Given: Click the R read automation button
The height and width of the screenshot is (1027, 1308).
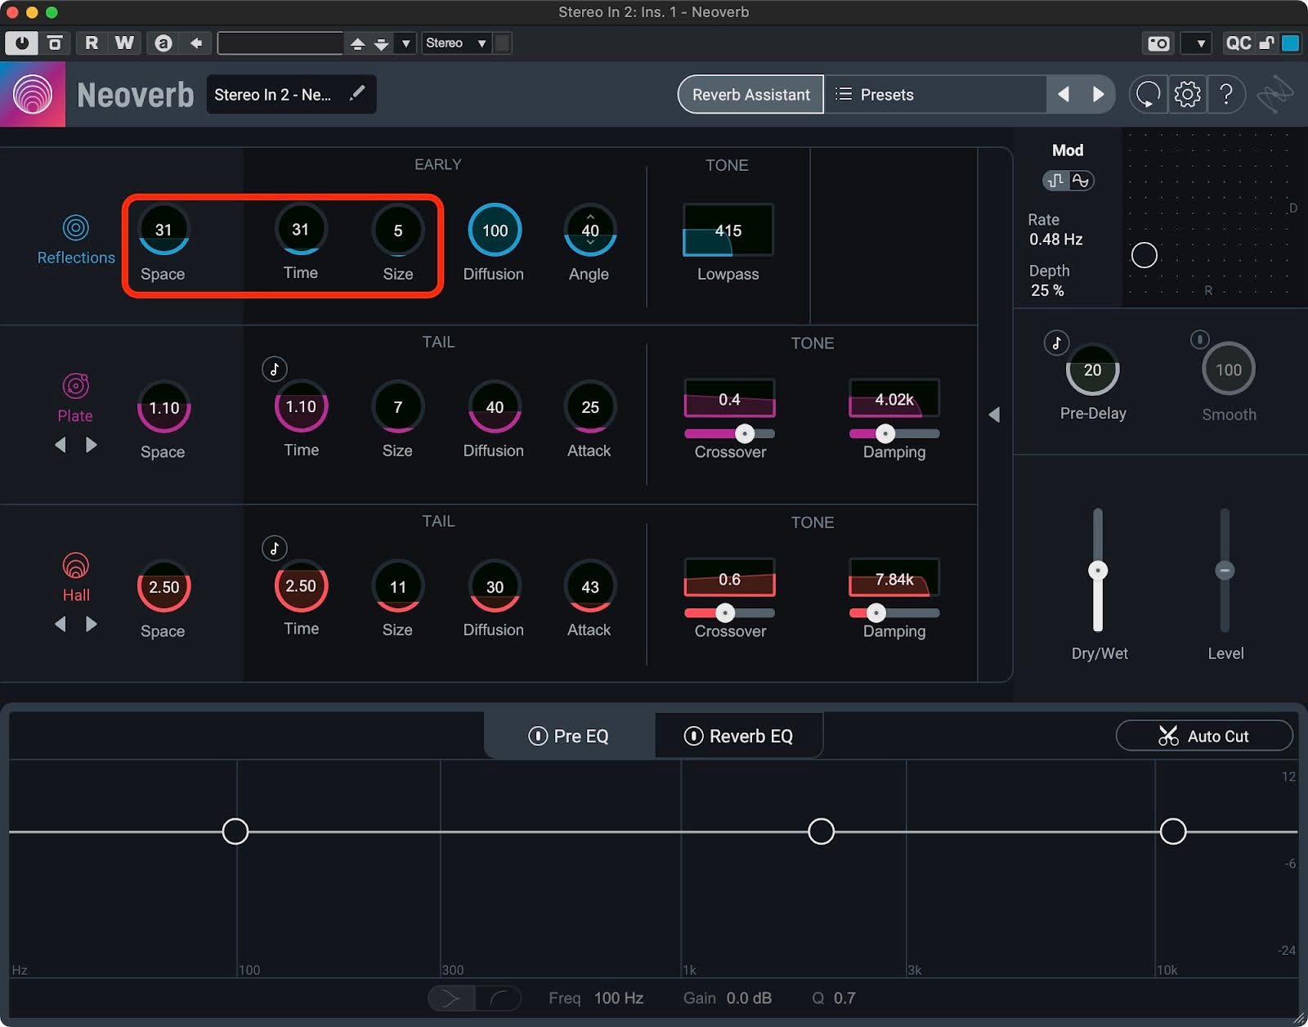Looking at the screenshot, I should click(x=92, y=43).
